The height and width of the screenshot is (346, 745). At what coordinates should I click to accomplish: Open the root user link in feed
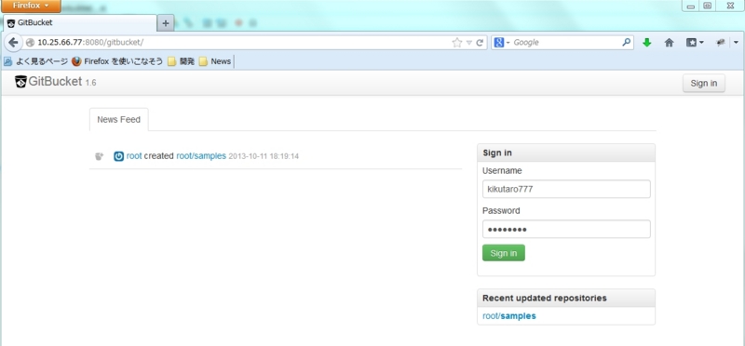click(134, 156)
